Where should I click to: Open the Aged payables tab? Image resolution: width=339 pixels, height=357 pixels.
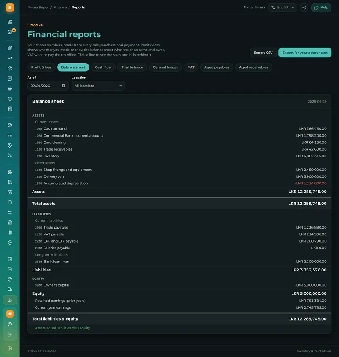coord(217,67)
